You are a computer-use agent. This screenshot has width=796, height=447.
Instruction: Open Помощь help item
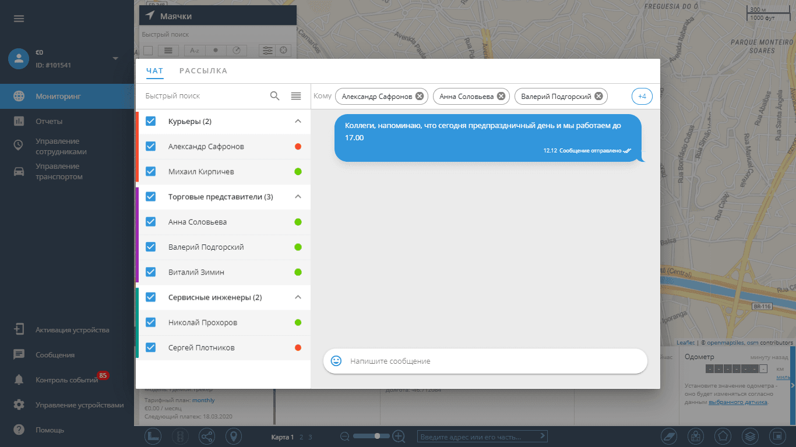[x=67, y=430]
